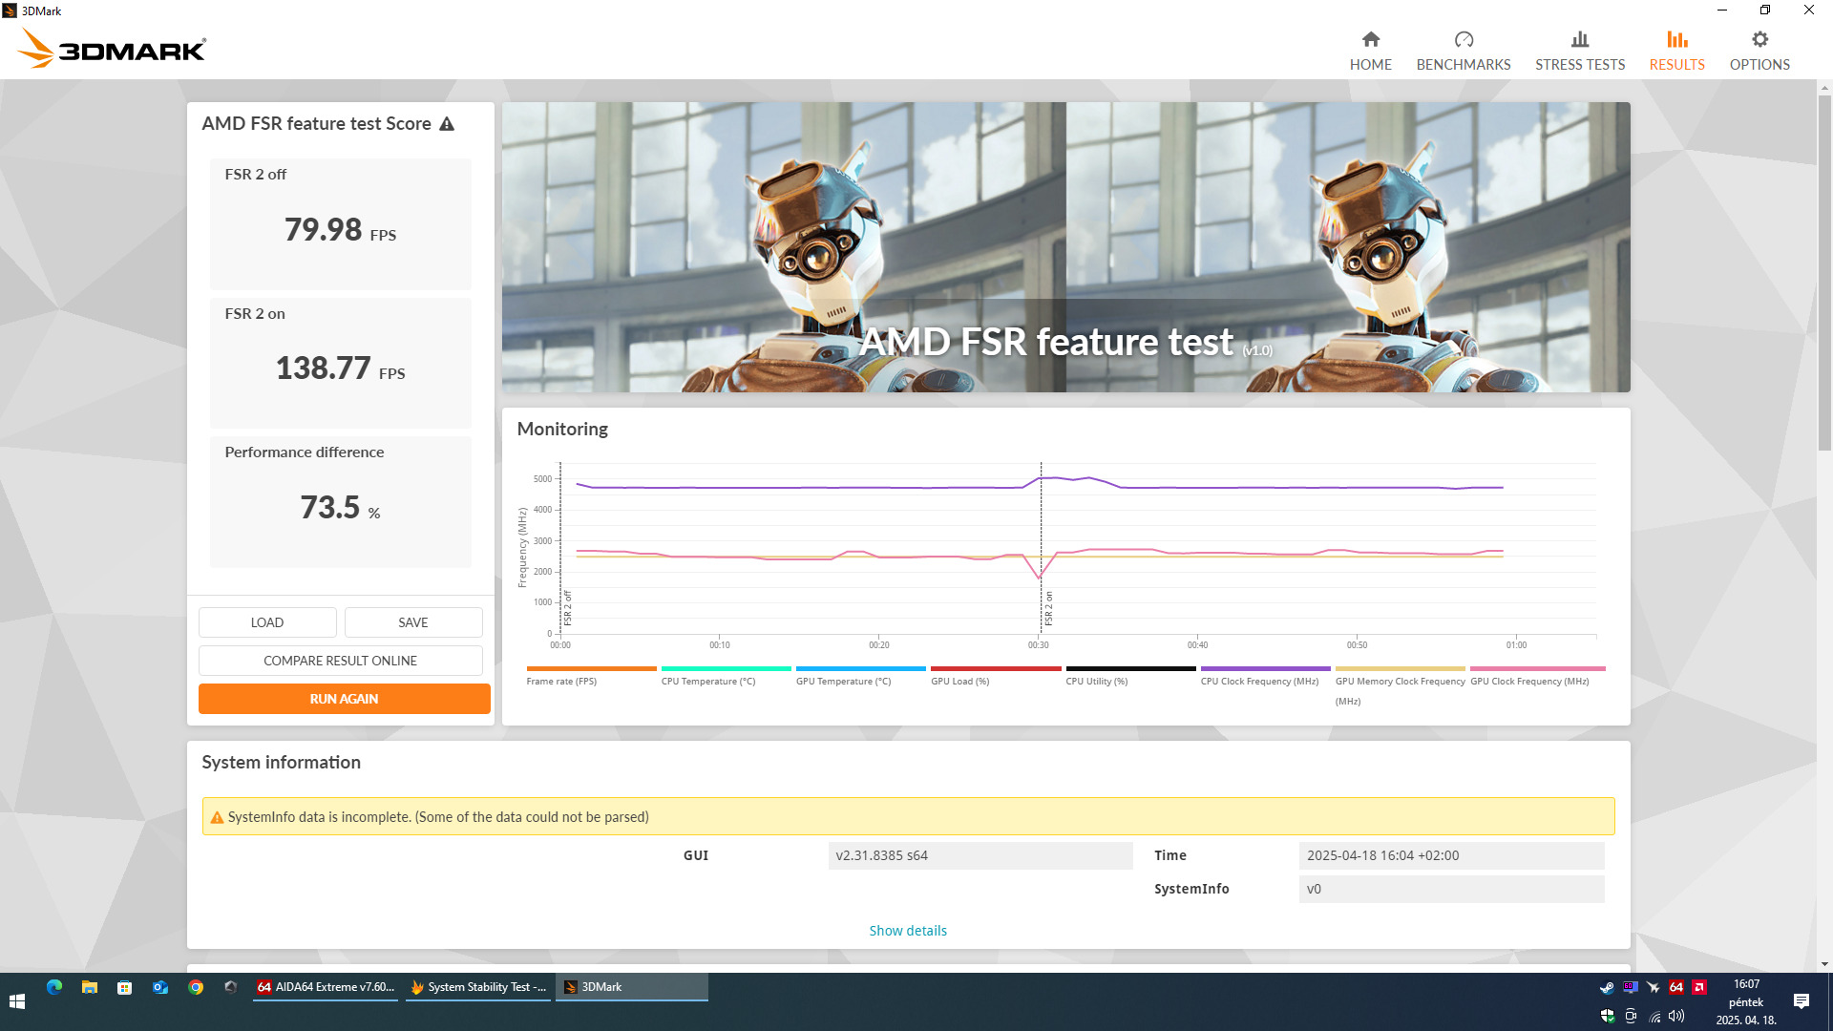The image size is (1833, 1031).
Task: Click the score warning triangle icon
Action: click(447, 124)
